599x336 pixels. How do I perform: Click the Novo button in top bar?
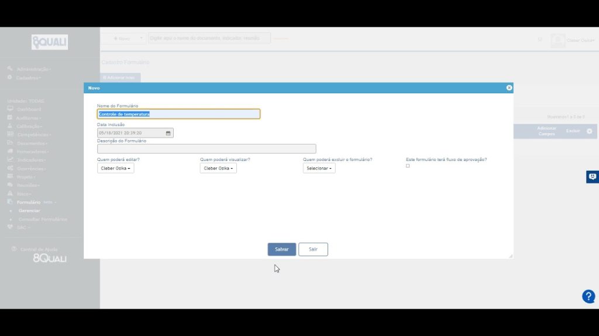122,38
